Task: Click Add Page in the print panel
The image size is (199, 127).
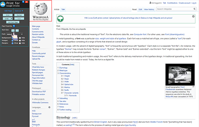Action: [8, 11]
